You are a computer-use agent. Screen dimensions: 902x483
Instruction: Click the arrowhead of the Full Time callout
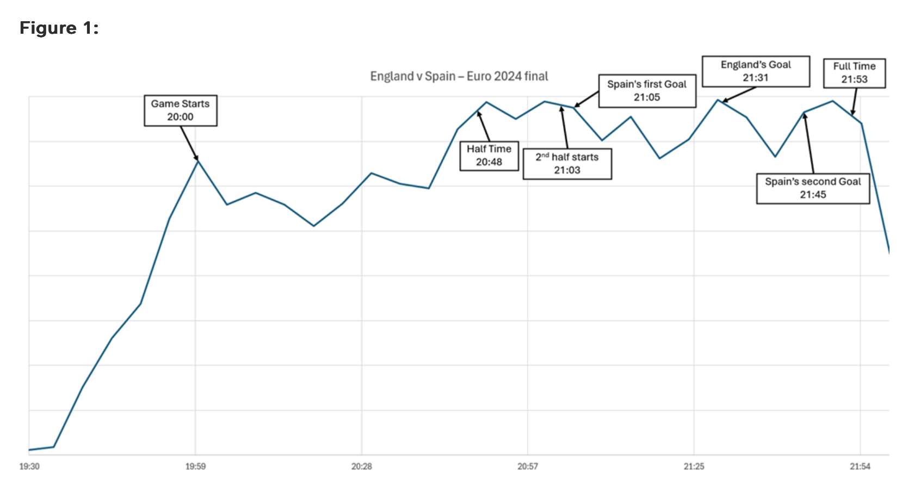point(852,114)
